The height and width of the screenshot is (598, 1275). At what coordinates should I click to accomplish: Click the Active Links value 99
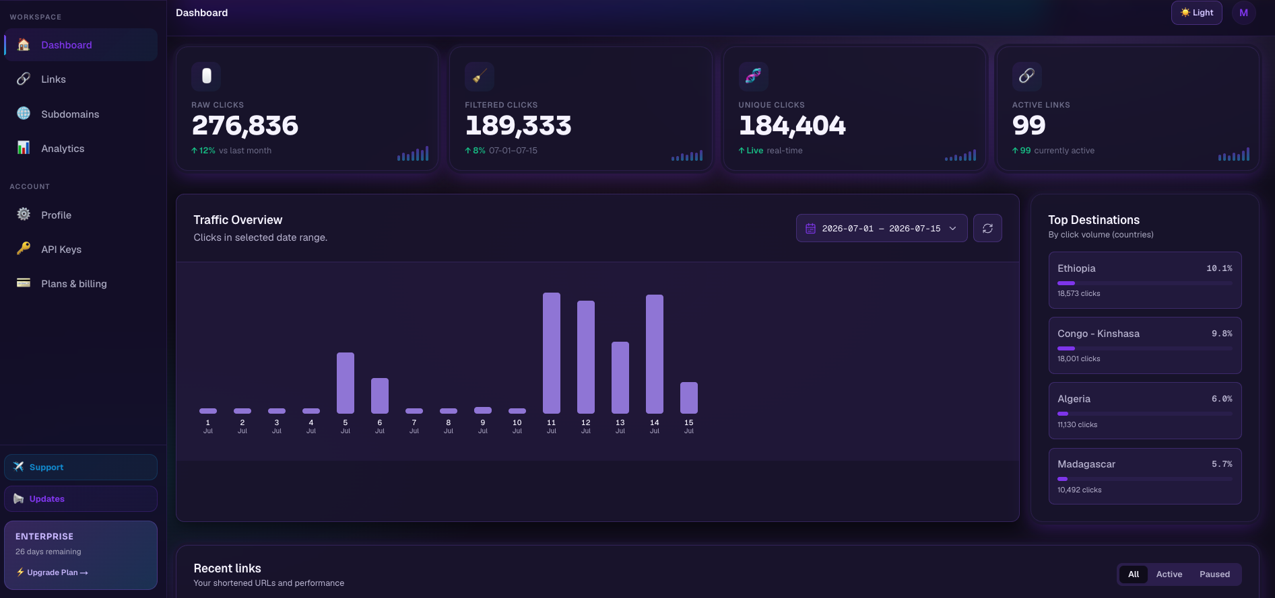pos(1029,126)
